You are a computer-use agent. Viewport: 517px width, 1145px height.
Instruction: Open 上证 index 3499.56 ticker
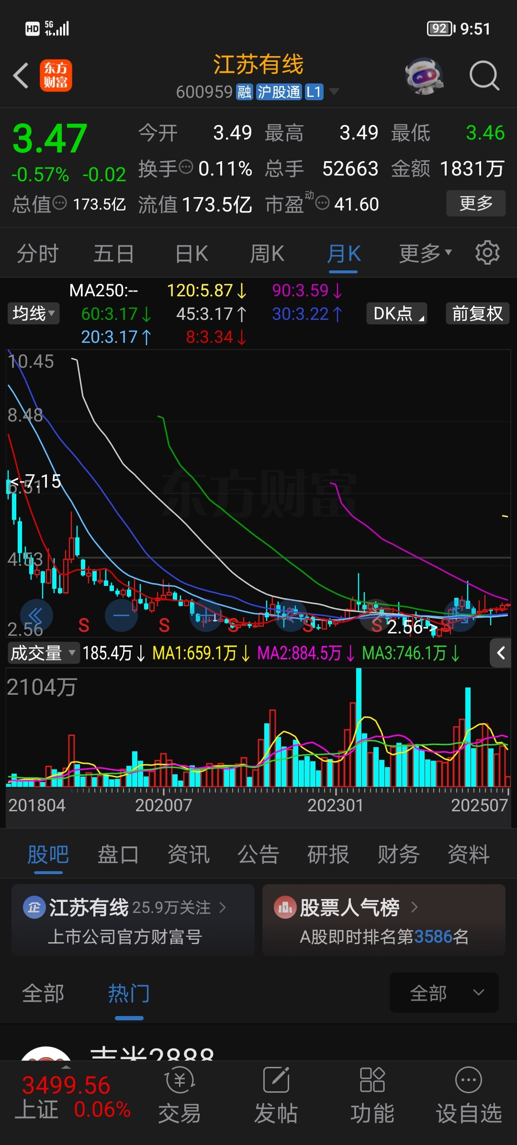(72, 1097)
